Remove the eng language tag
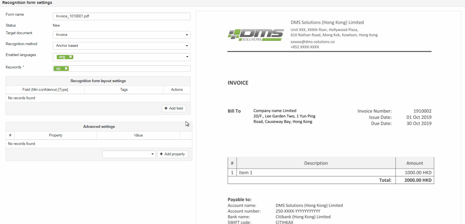Viewport: 465px width, 224px height. 70,57
